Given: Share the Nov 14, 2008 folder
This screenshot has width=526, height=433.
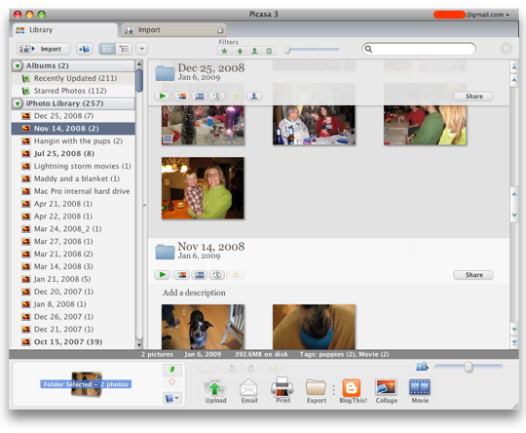Looking at the screenshot, I should [473, 275].
